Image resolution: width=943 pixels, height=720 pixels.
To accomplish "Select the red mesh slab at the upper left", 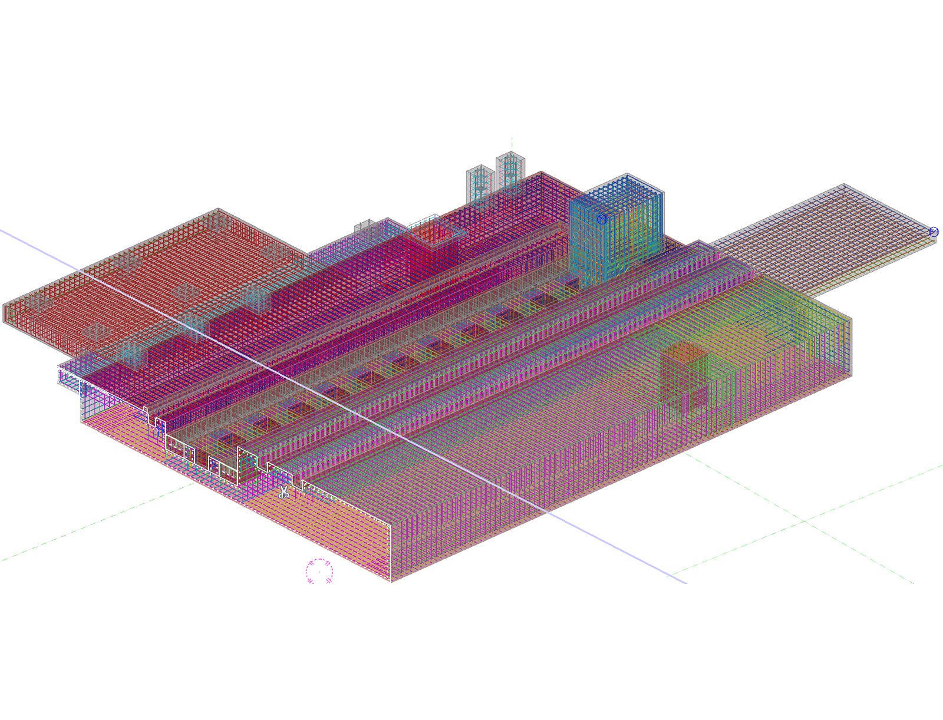I will point(147,277).
